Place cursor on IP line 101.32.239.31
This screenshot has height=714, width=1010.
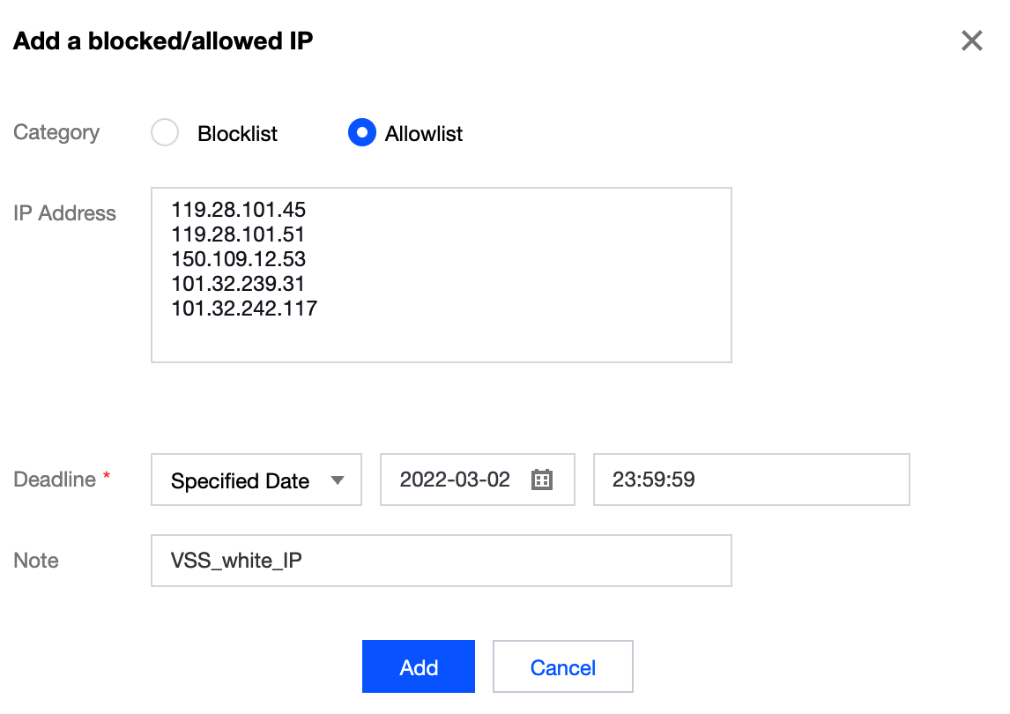[x=238, y=284]
